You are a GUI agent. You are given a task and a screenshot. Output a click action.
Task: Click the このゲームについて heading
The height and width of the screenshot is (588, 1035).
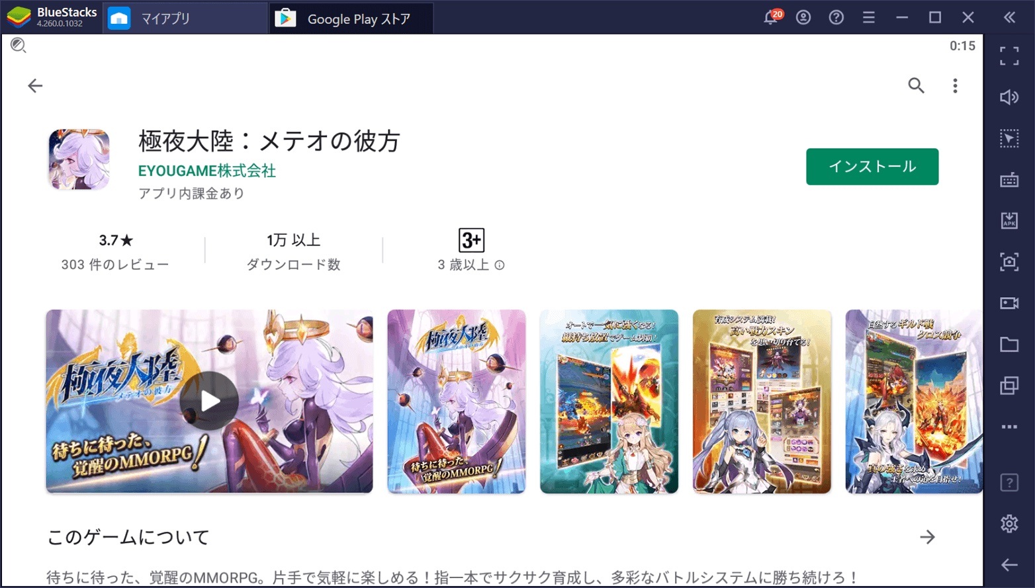point(128,537)
